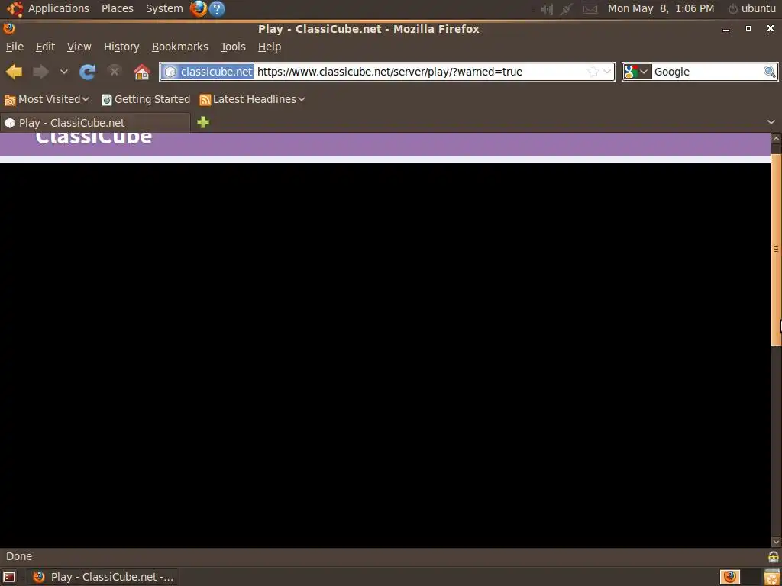The height and width of the screenshot is (586, 782).
Task: Click the Show Desktop icon in bottom panel
Action: [x=10, y=577]
